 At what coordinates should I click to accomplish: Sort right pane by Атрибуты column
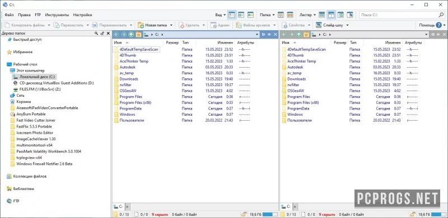pos(413,42)
